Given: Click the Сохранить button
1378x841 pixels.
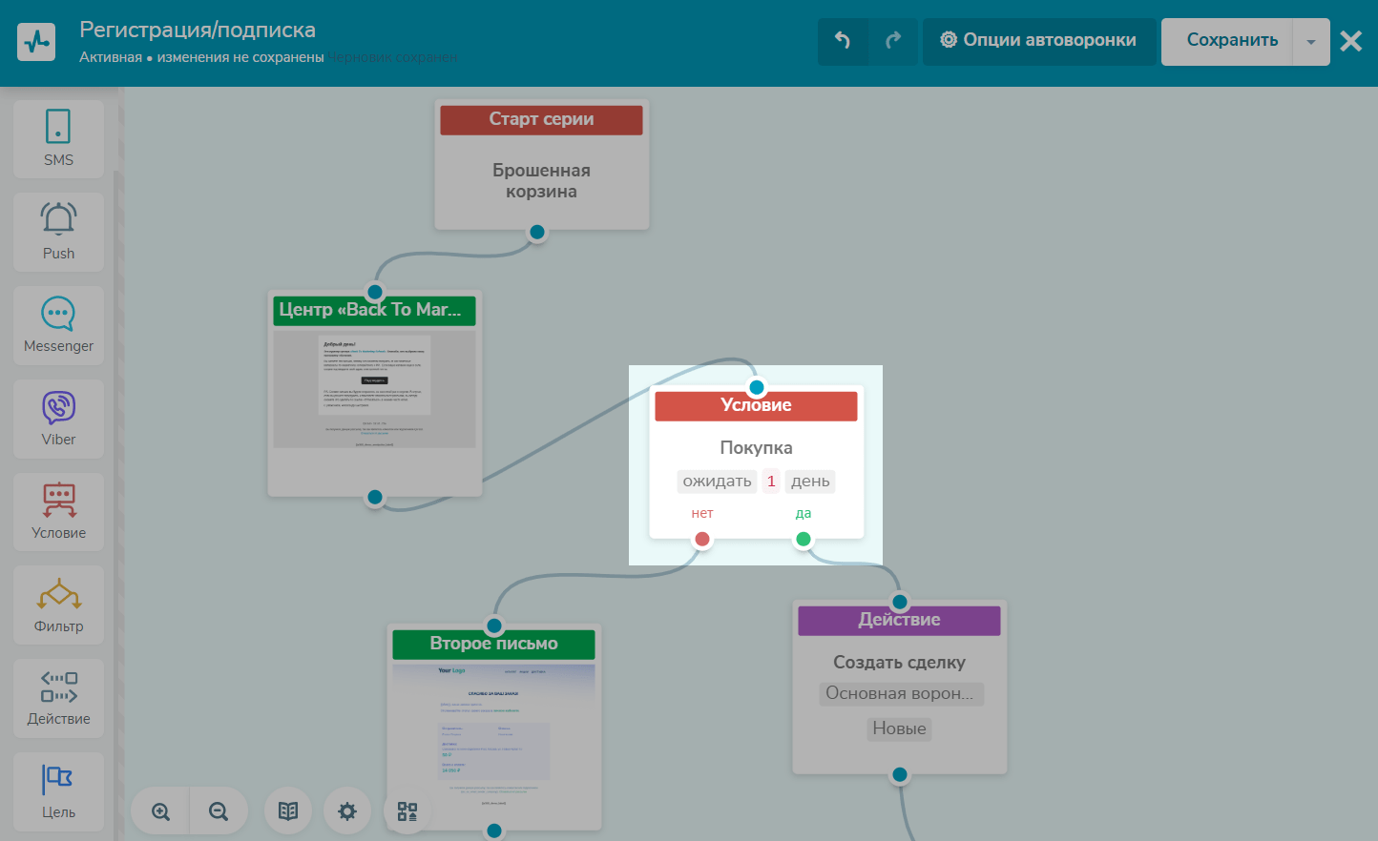Looking at the screenshot, I should pyautogui.click(x=1231, y=41).
